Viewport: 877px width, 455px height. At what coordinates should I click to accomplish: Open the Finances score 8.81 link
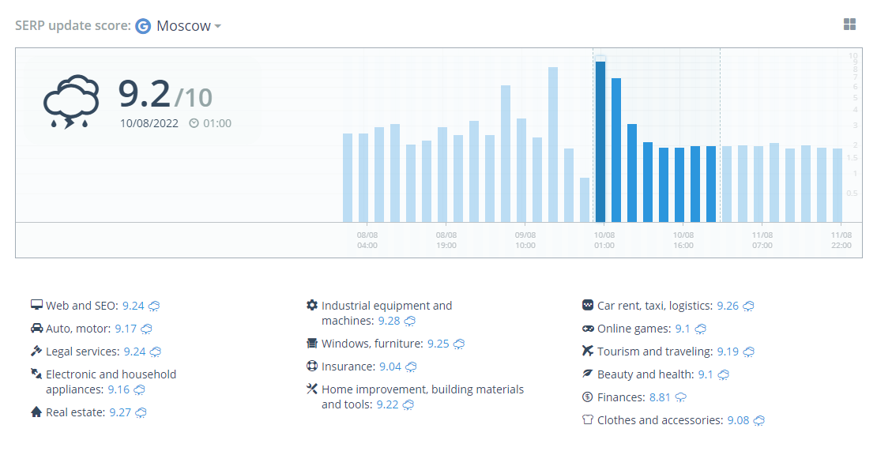pos(660,397)
